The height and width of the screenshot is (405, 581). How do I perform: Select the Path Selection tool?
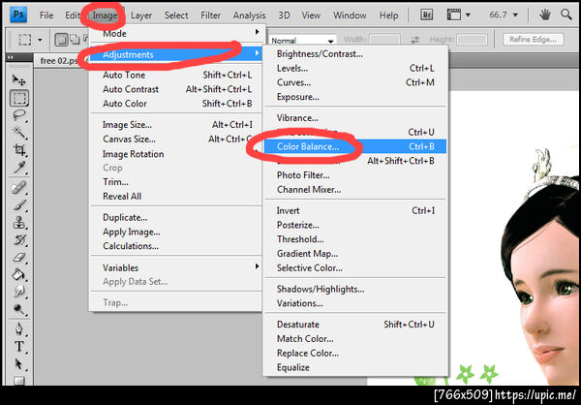click(x=18, y=364)
